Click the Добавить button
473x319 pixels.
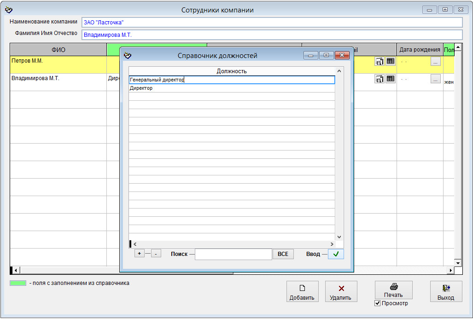[302, 291]
